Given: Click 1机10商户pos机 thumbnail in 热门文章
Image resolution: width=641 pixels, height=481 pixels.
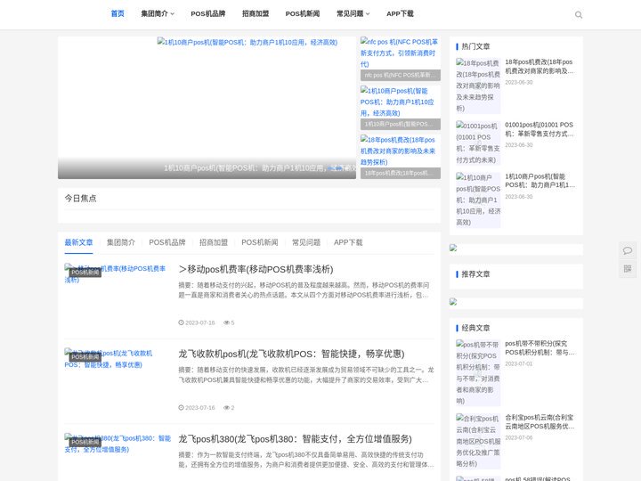Looking at the screenshot, I should [x=478, y=200].
